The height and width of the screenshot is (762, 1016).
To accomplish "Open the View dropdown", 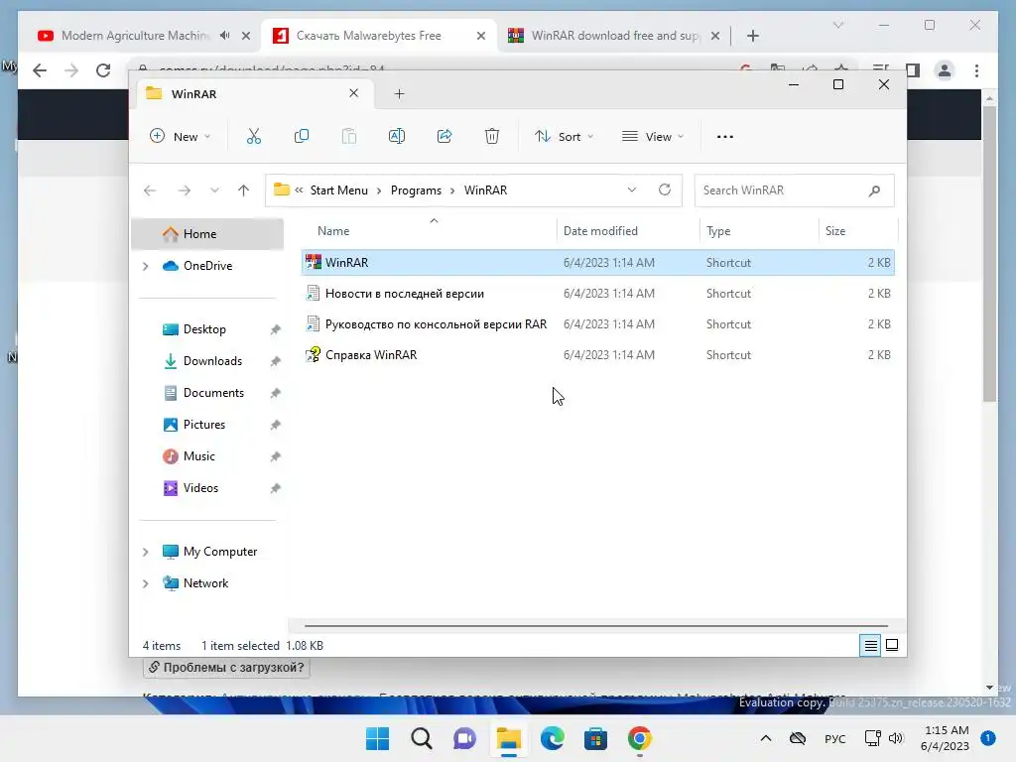I will pyautogui.click(x=653, y=137).
